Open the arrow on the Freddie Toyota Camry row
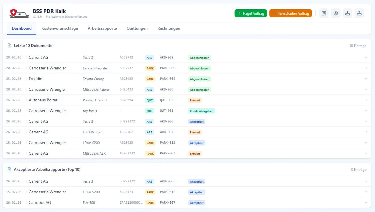Image resolution: width=375 pixels, height=212 pixels. (366, 79)
